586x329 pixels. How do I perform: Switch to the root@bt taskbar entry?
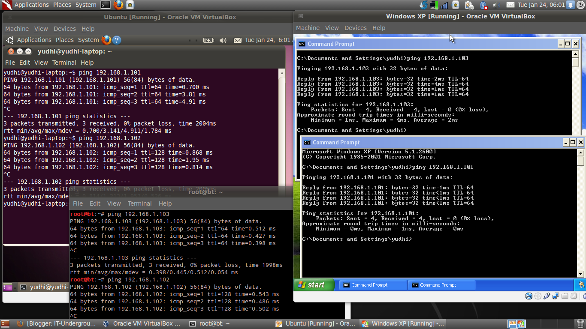pyautogui.click(x=229, y=323)
